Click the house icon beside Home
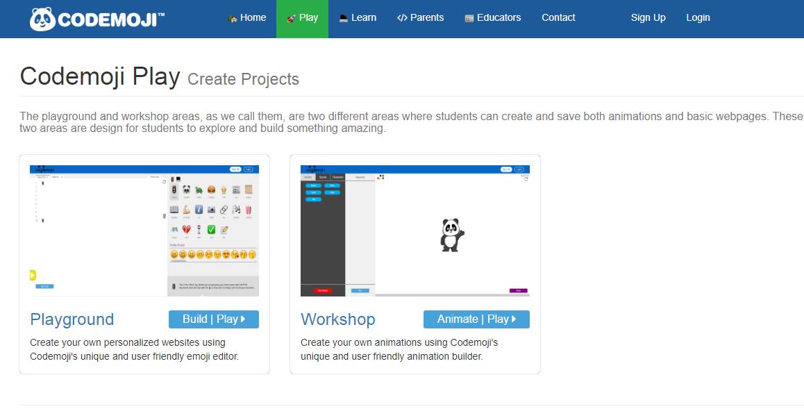Viewport: 804px width, 418px height. (x=233, y=18)
